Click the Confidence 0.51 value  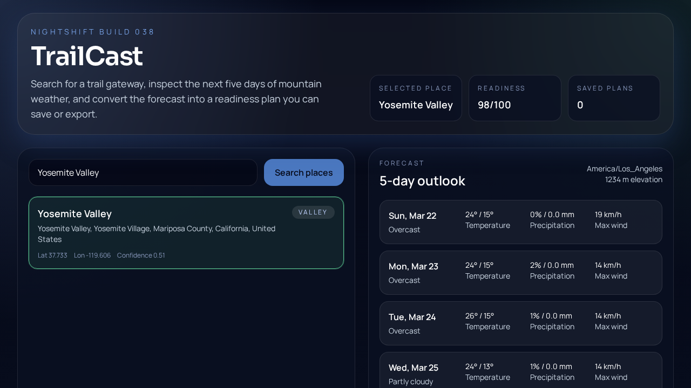141,255
